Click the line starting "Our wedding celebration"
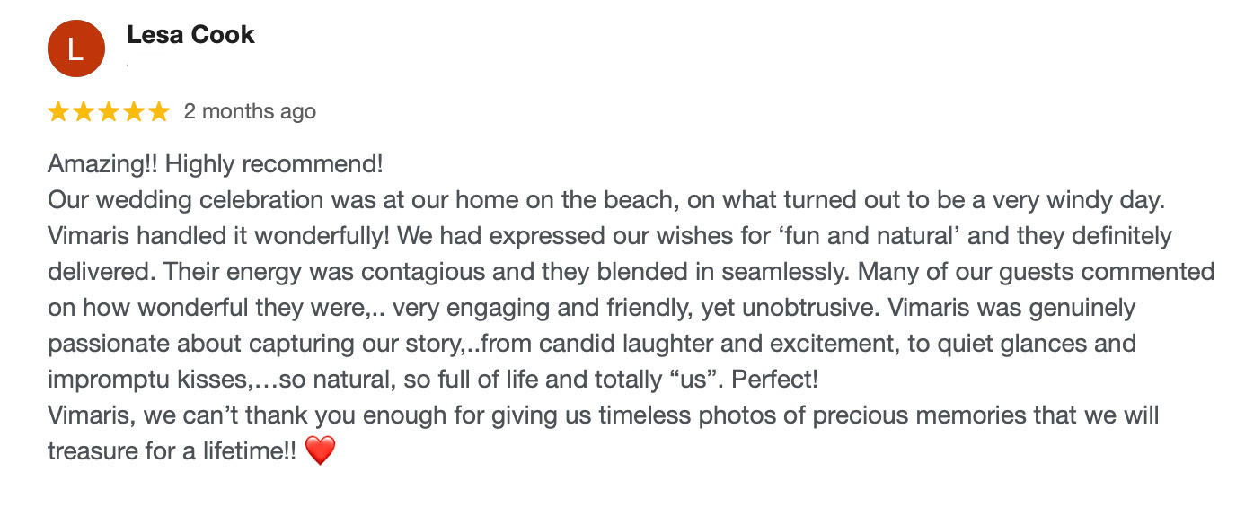 pos(606,200)
